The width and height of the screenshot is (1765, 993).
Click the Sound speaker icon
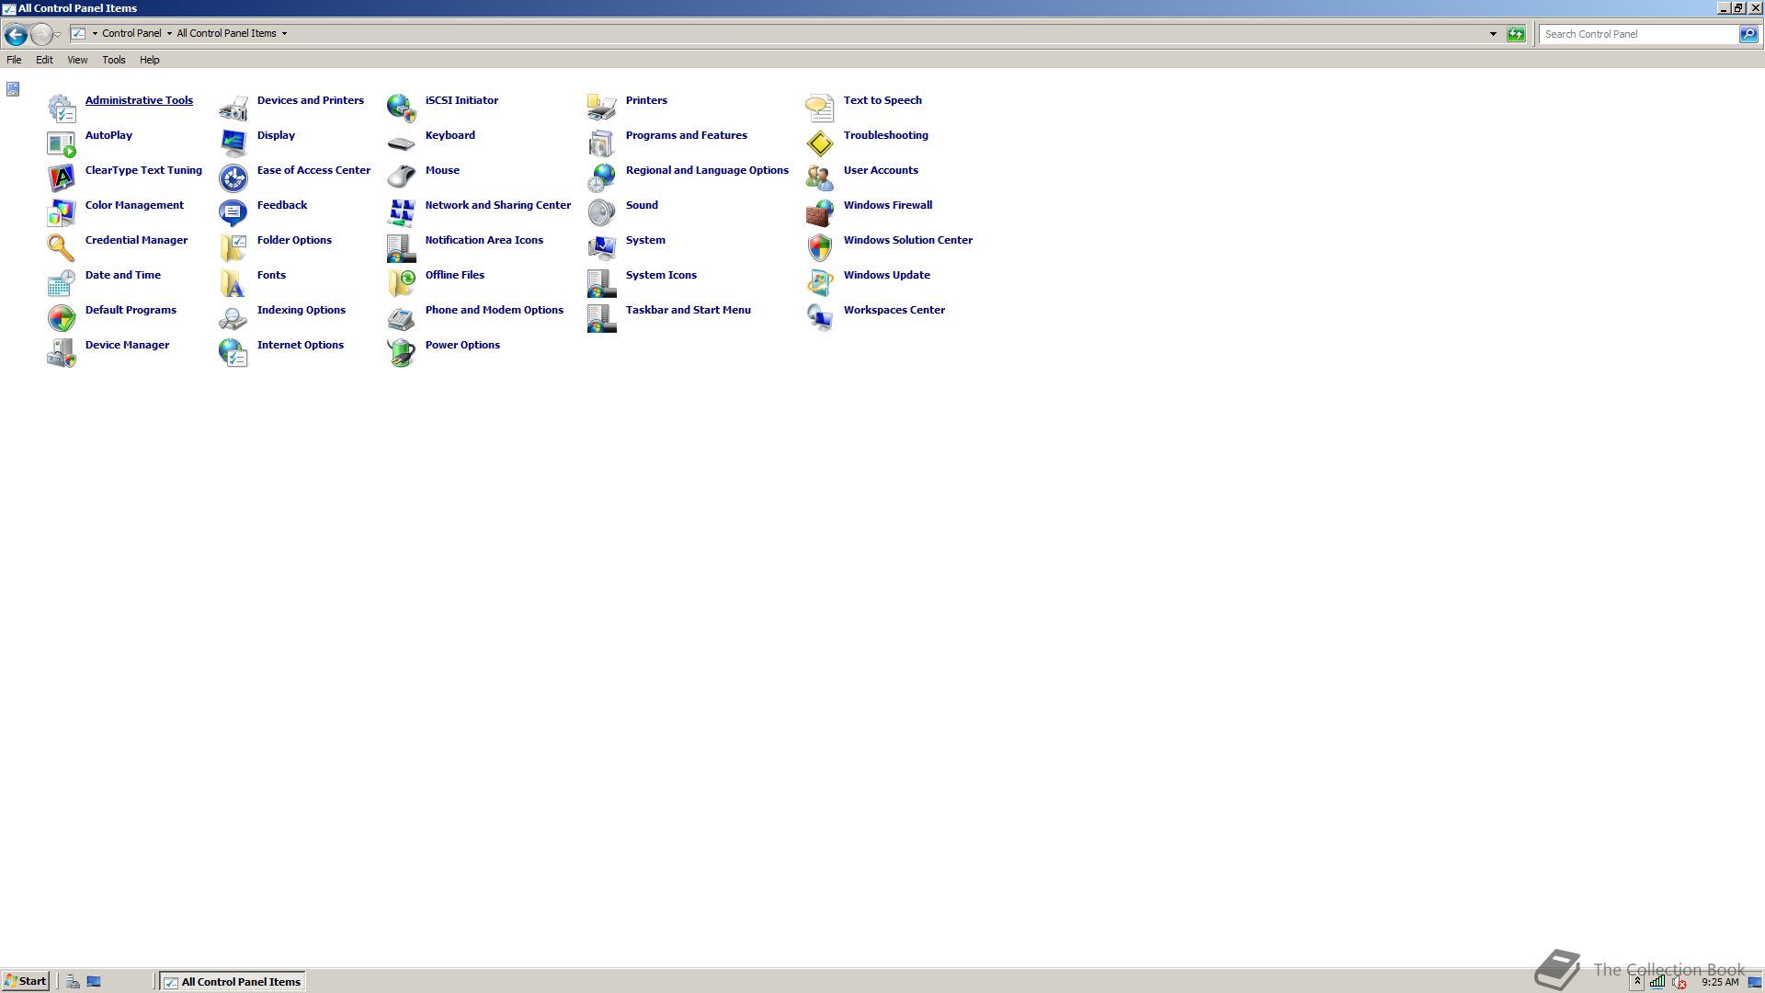602,213
